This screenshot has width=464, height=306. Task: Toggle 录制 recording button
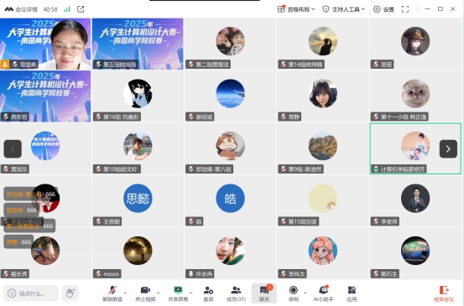pos(294,293)
